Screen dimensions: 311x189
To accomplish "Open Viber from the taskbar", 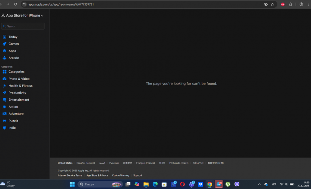I will click(x=237, y=185).
